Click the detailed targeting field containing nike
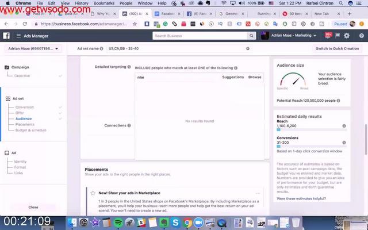This screenshot has height=230, width=368. tap(178, 77)
